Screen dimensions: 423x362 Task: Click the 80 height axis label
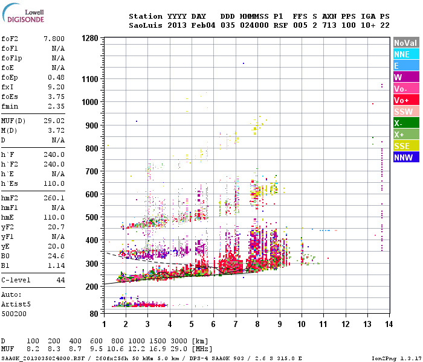coord(94,314)
